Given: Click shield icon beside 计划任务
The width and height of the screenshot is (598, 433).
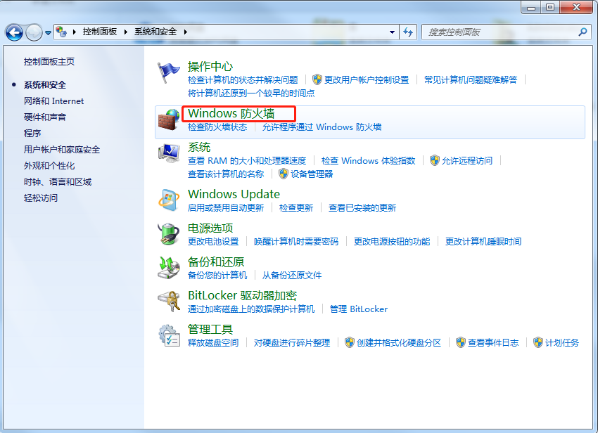Looking at the screenshot, I should pos(538,342).
